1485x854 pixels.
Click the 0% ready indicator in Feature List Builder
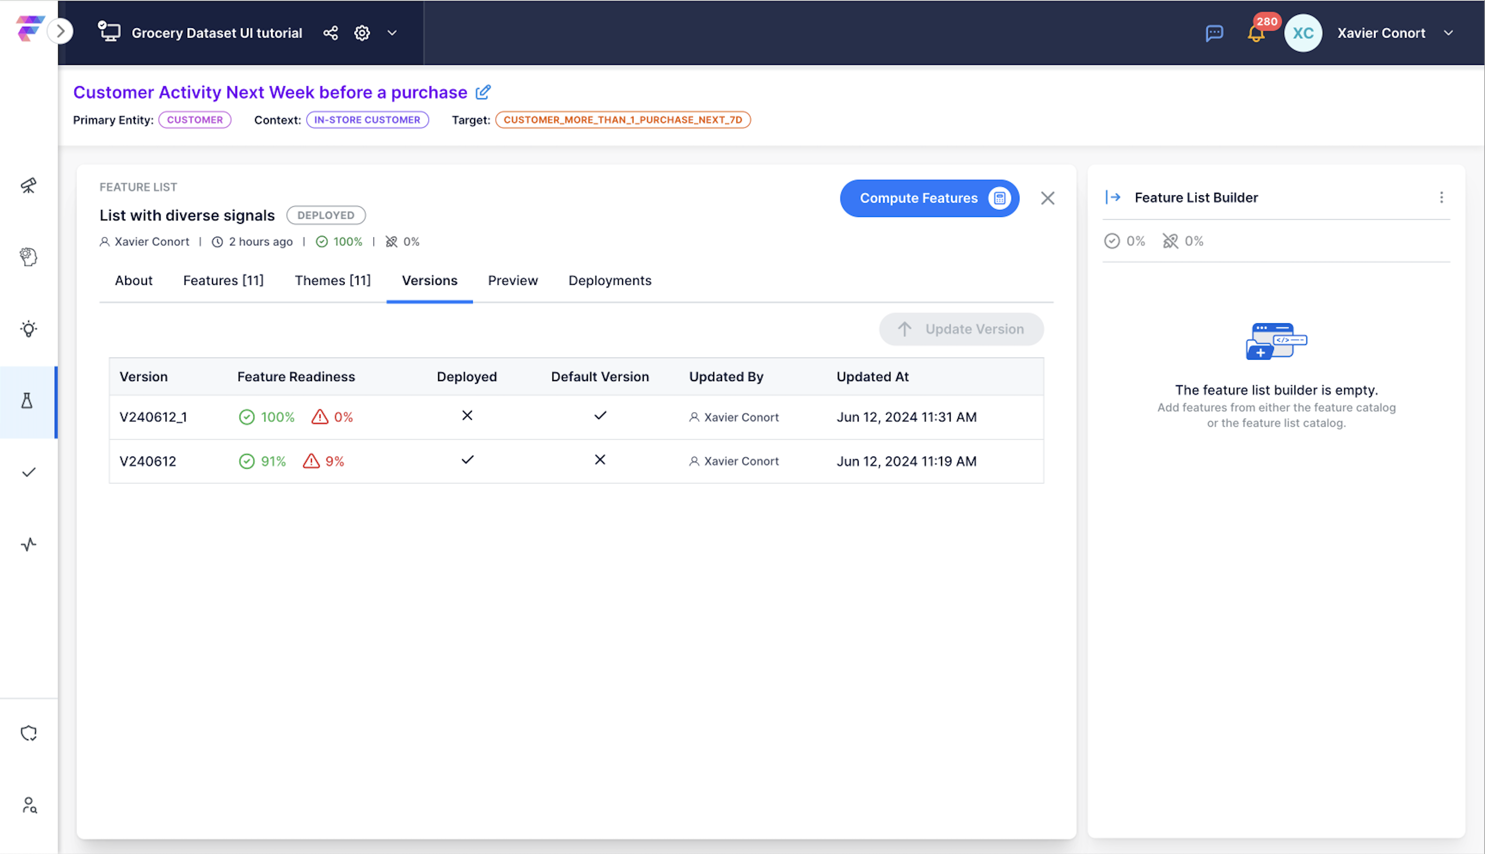coord(1125,241)
